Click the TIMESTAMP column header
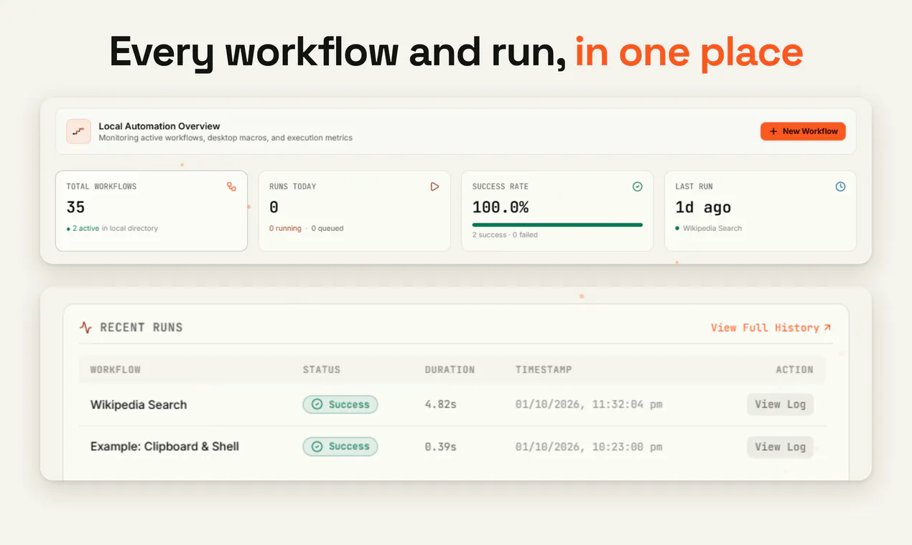This screenshot has height=545, width=912. 544,370
